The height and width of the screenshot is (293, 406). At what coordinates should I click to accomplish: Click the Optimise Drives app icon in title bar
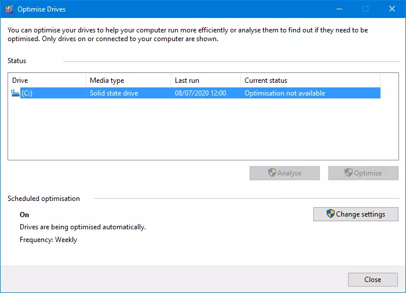[x=10, y=9]
